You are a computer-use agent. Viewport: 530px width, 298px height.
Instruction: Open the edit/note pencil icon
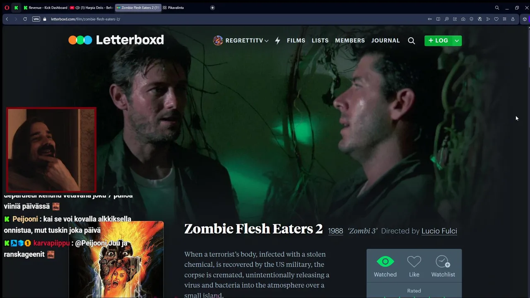point(455,19)
